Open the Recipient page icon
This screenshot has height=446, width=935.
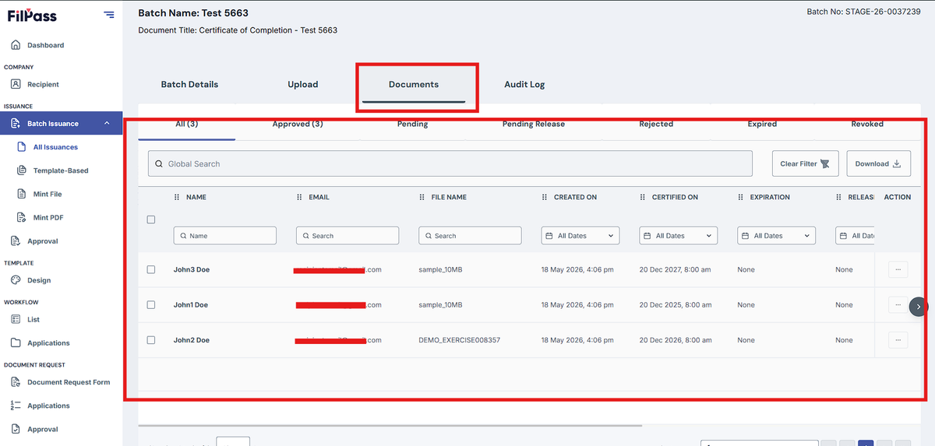tap(16, 84)
